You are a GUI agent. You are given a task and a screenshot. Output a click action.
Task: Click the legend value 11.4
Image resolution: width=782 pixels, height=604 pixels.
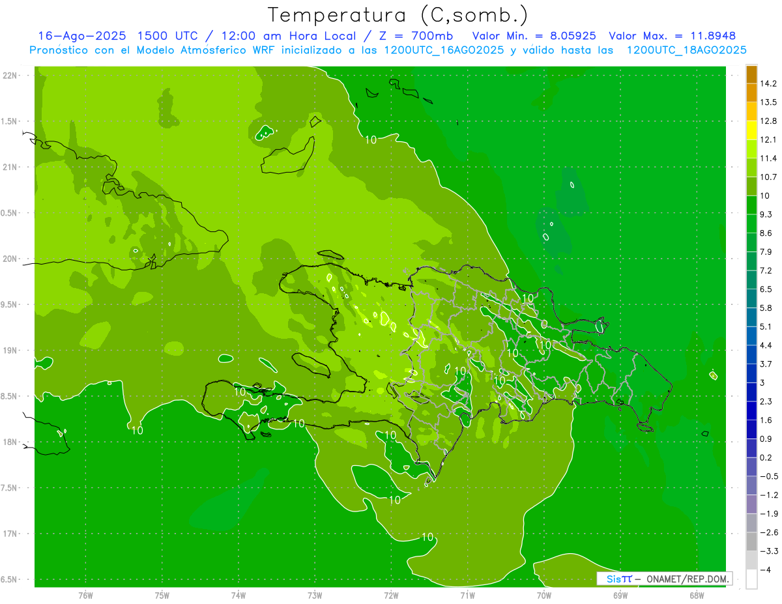point(768,158)
